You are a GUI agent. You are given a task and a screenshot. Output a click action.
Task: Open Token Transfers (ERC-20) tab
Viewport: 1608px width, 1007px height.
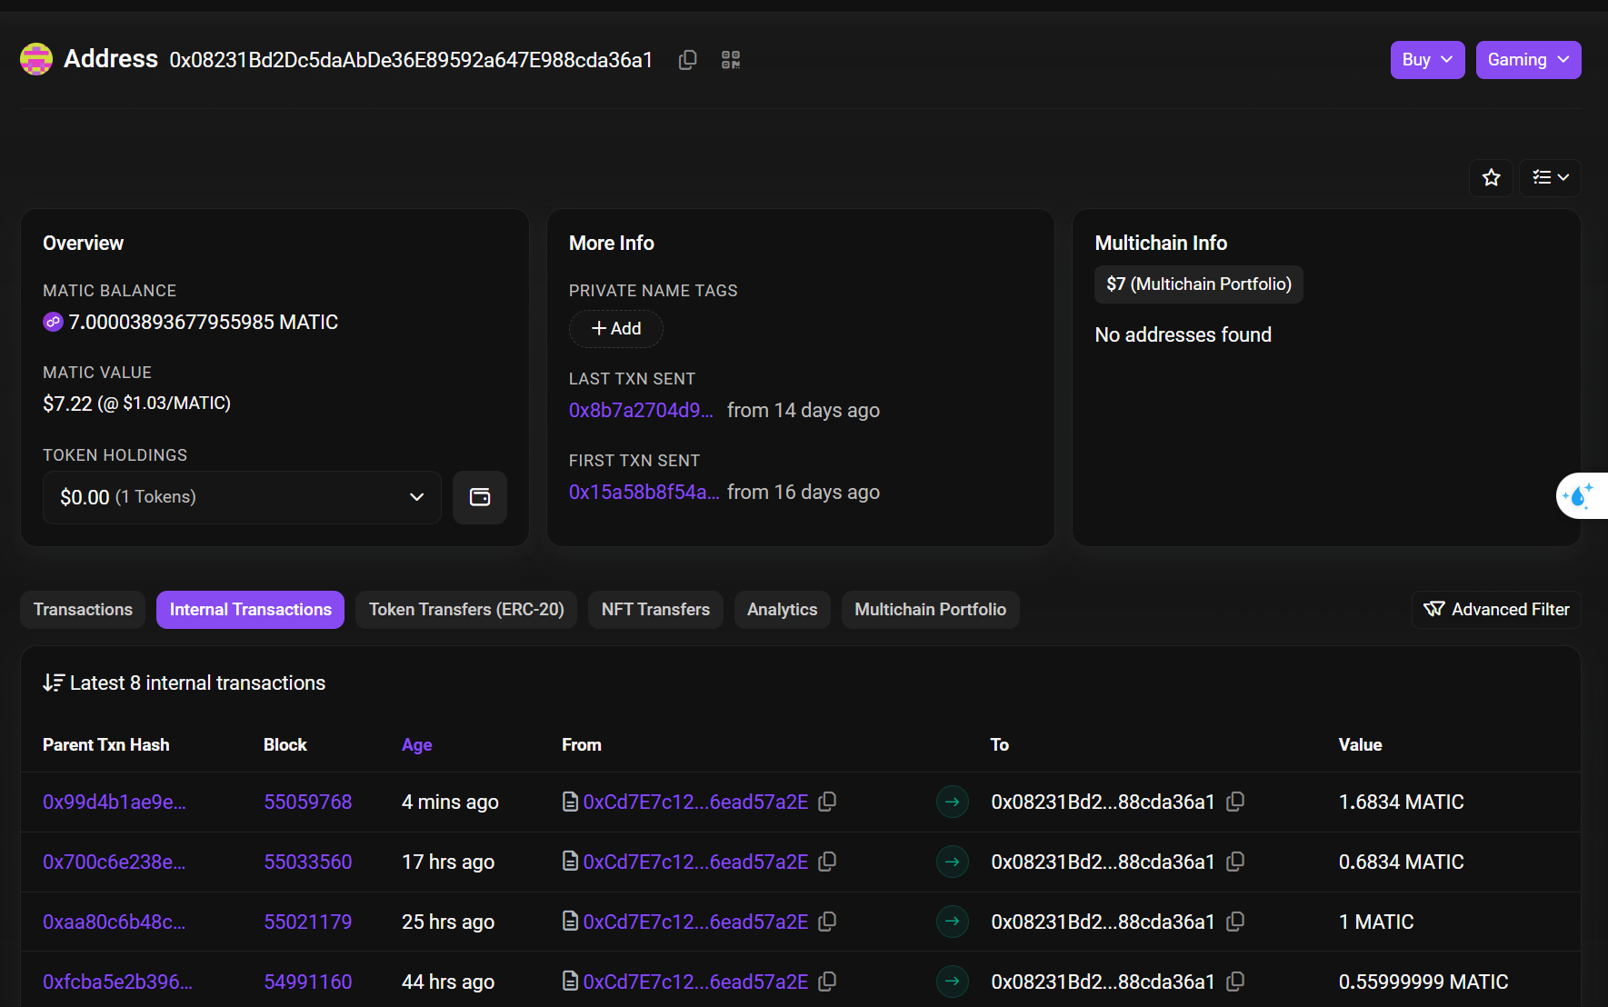tap(466, 610)
